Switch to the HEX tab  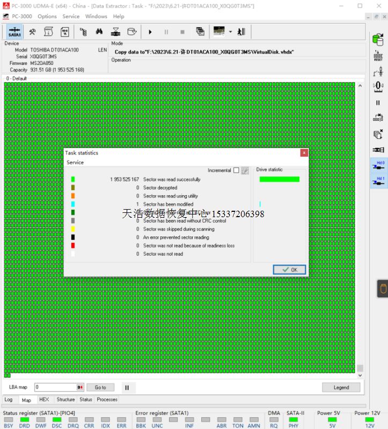[44, 400]
